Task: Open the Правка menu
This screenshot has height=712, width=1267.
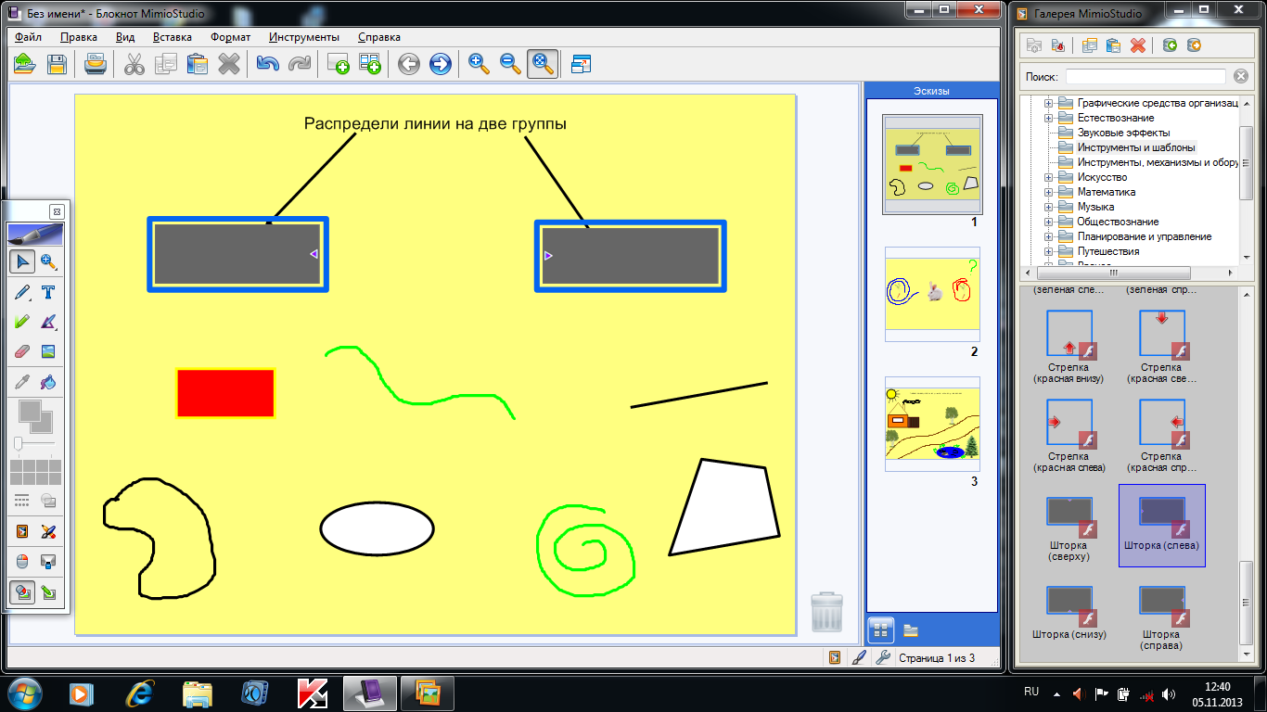Action: [79, 37]
